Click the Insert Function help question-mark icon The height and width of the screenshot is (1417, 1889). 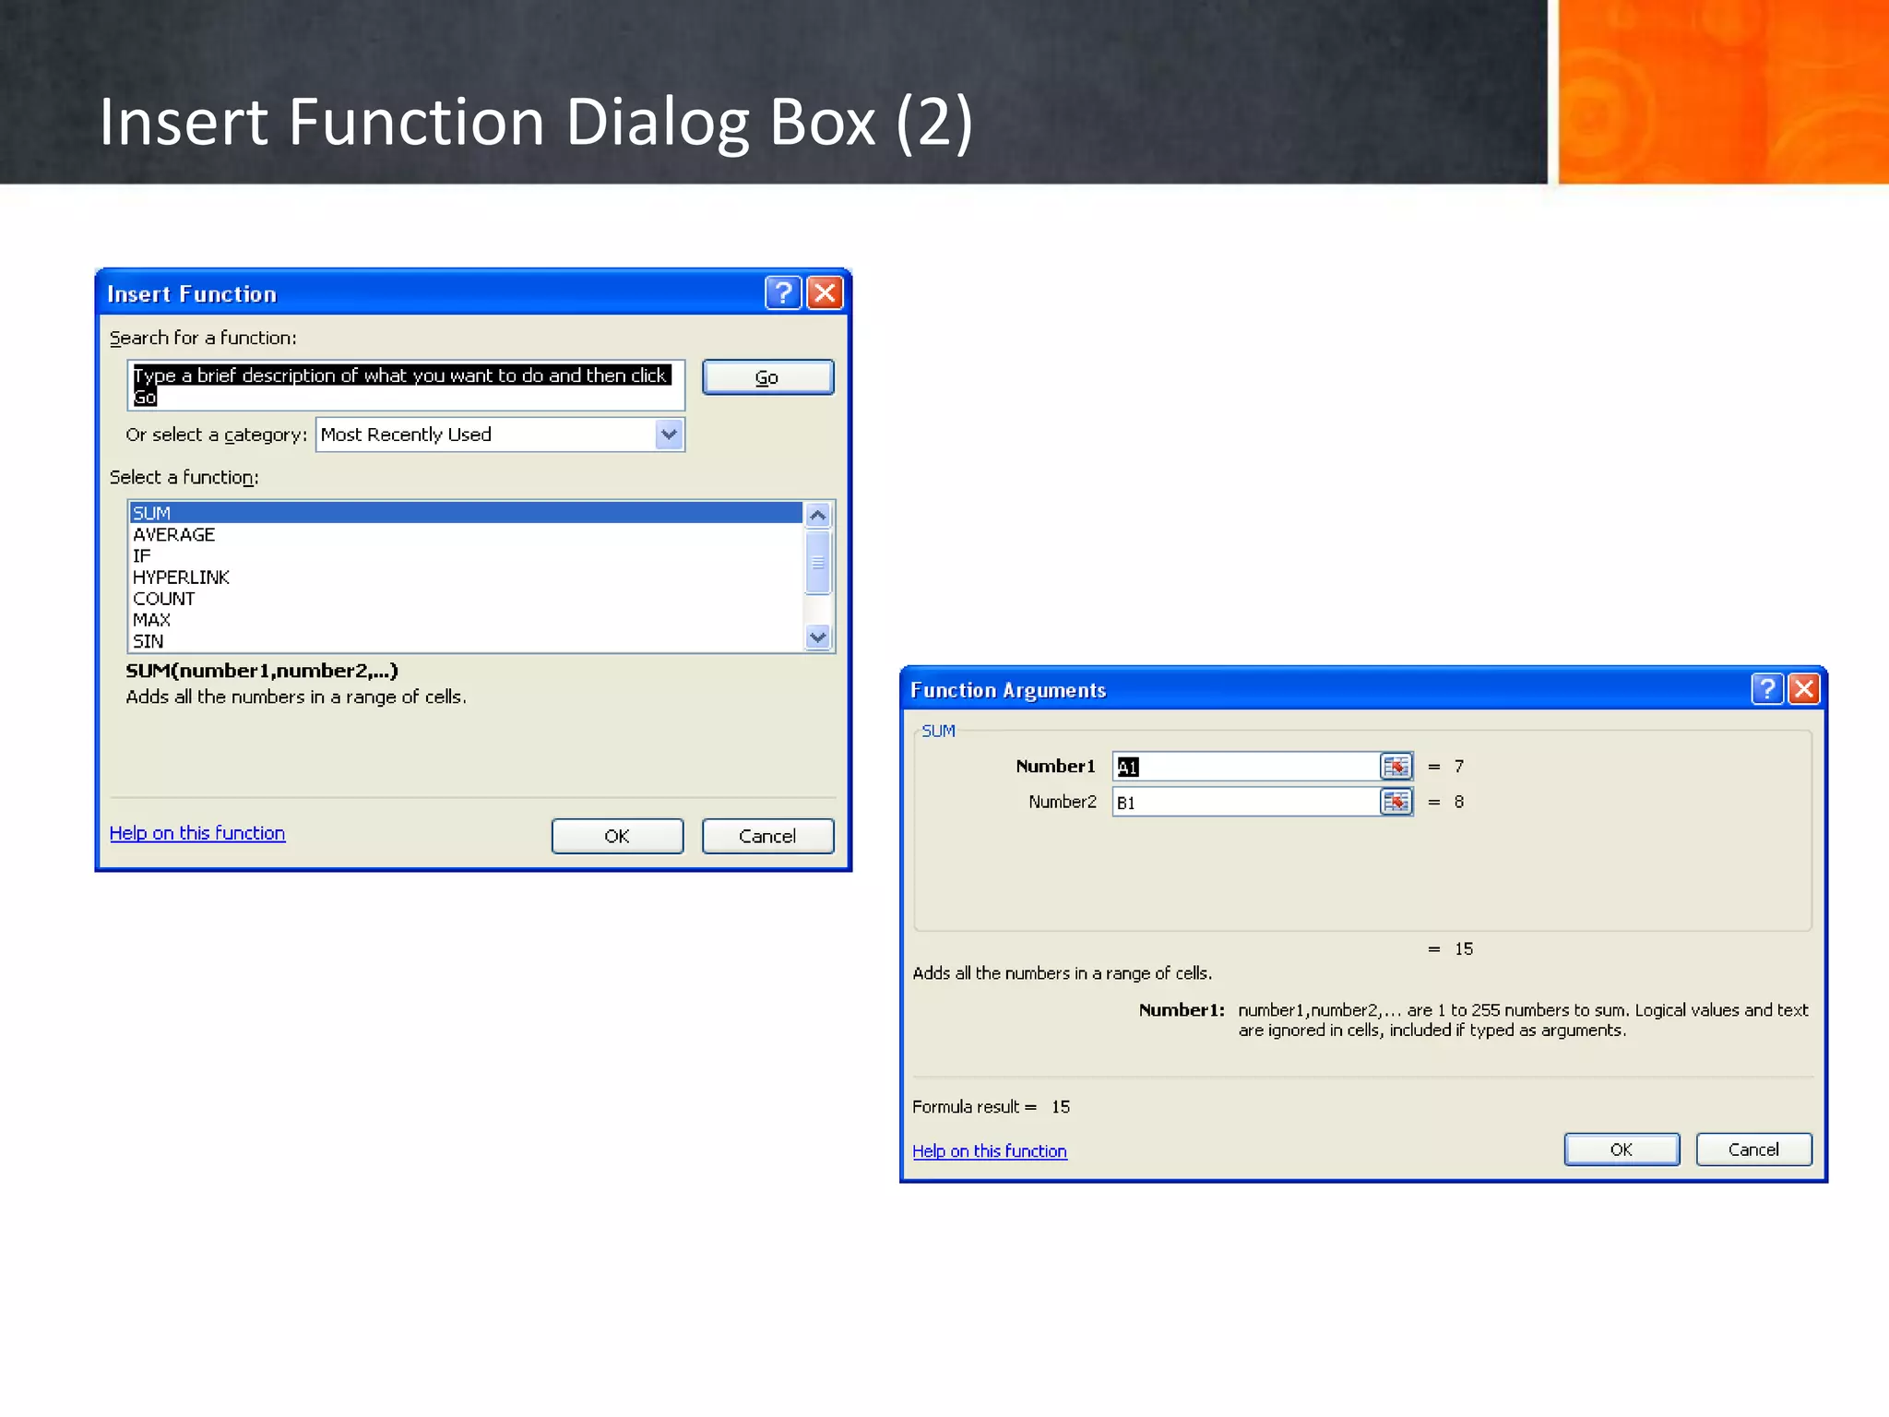pos(782,293)
